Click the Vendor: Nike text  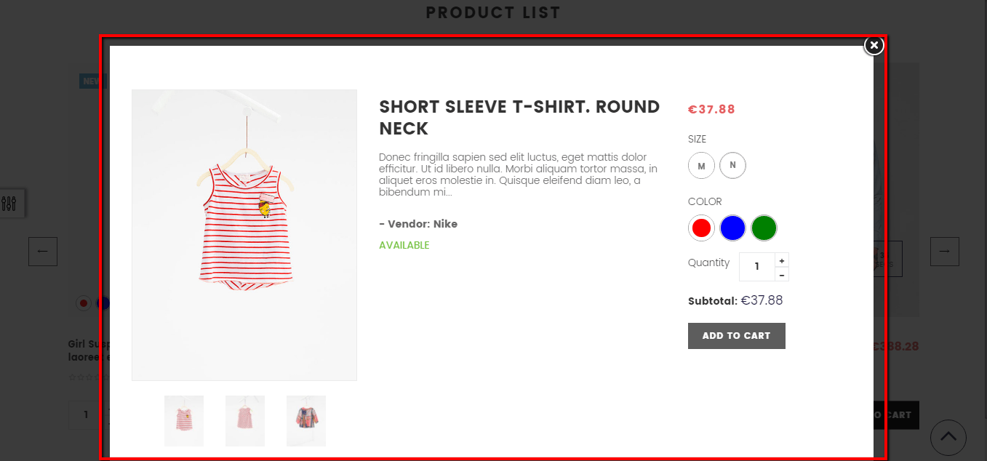pos(418,224)
